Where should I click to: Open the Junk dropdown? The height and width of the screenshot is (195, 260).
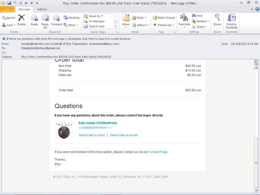tap(8, 25)
